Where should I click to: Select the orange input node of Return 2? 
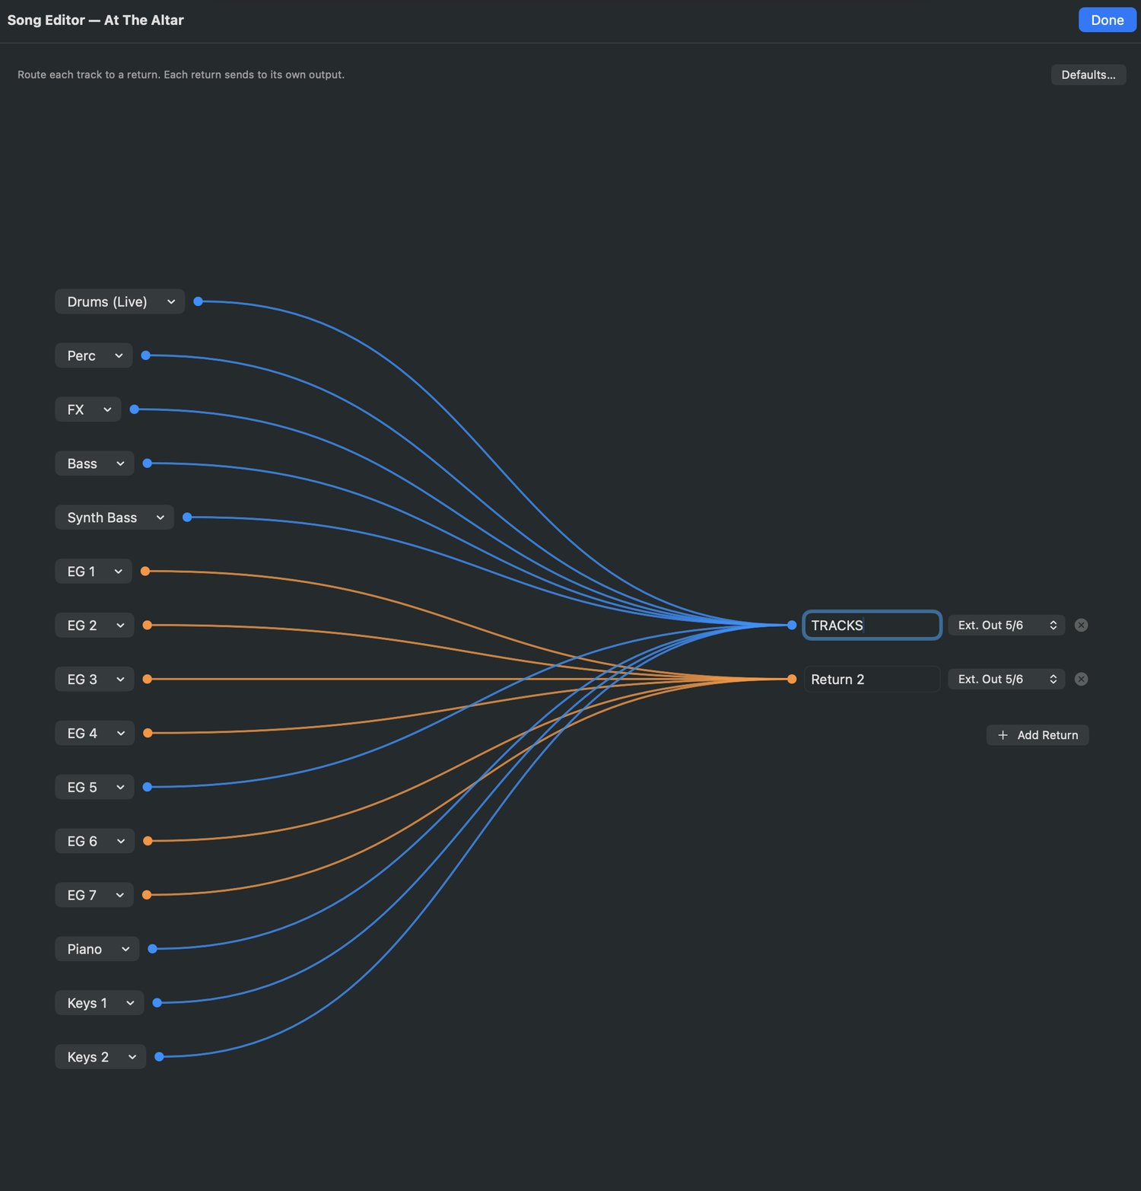tap(792, 679)
